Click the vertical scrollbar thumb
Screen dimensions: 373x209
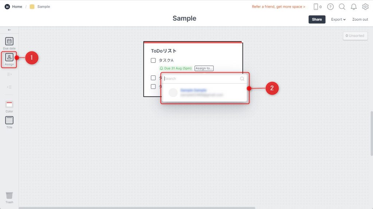(x=371, y=134)
